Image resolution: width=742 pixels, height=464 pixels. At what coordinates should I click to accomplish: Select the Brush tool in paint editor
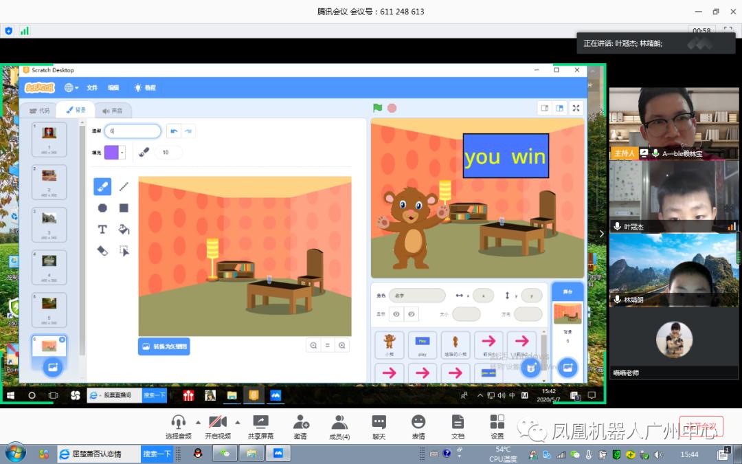tap(102, 187)
